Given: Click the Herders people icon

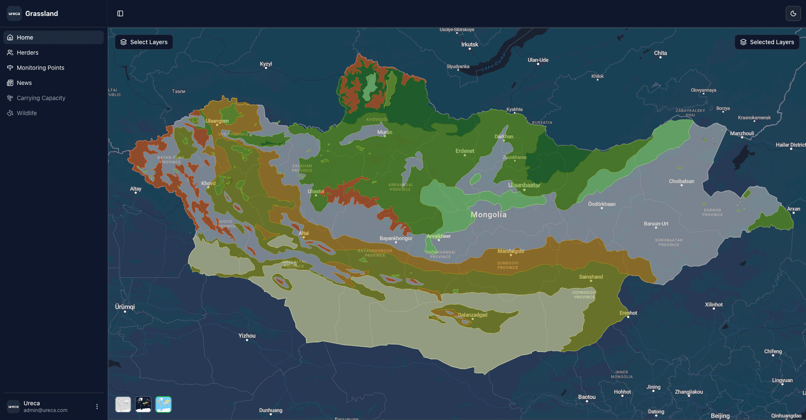Looking at the screenshot, I should coord(10,53).
